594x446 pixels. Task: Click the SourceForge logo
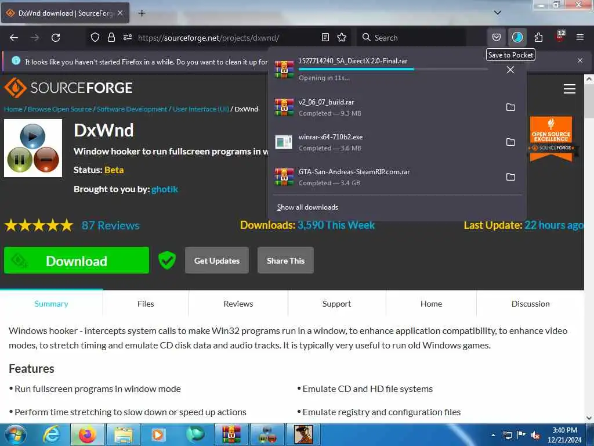click(68, 88)
